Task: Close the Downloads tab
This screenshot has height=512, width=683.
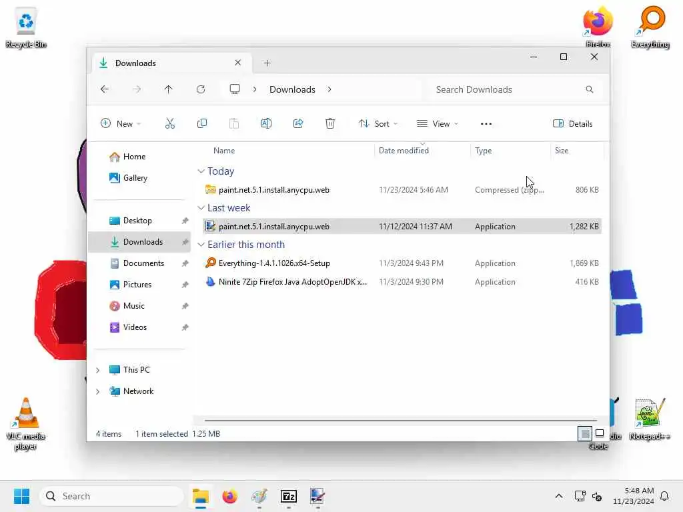Action: click(238, 63)
